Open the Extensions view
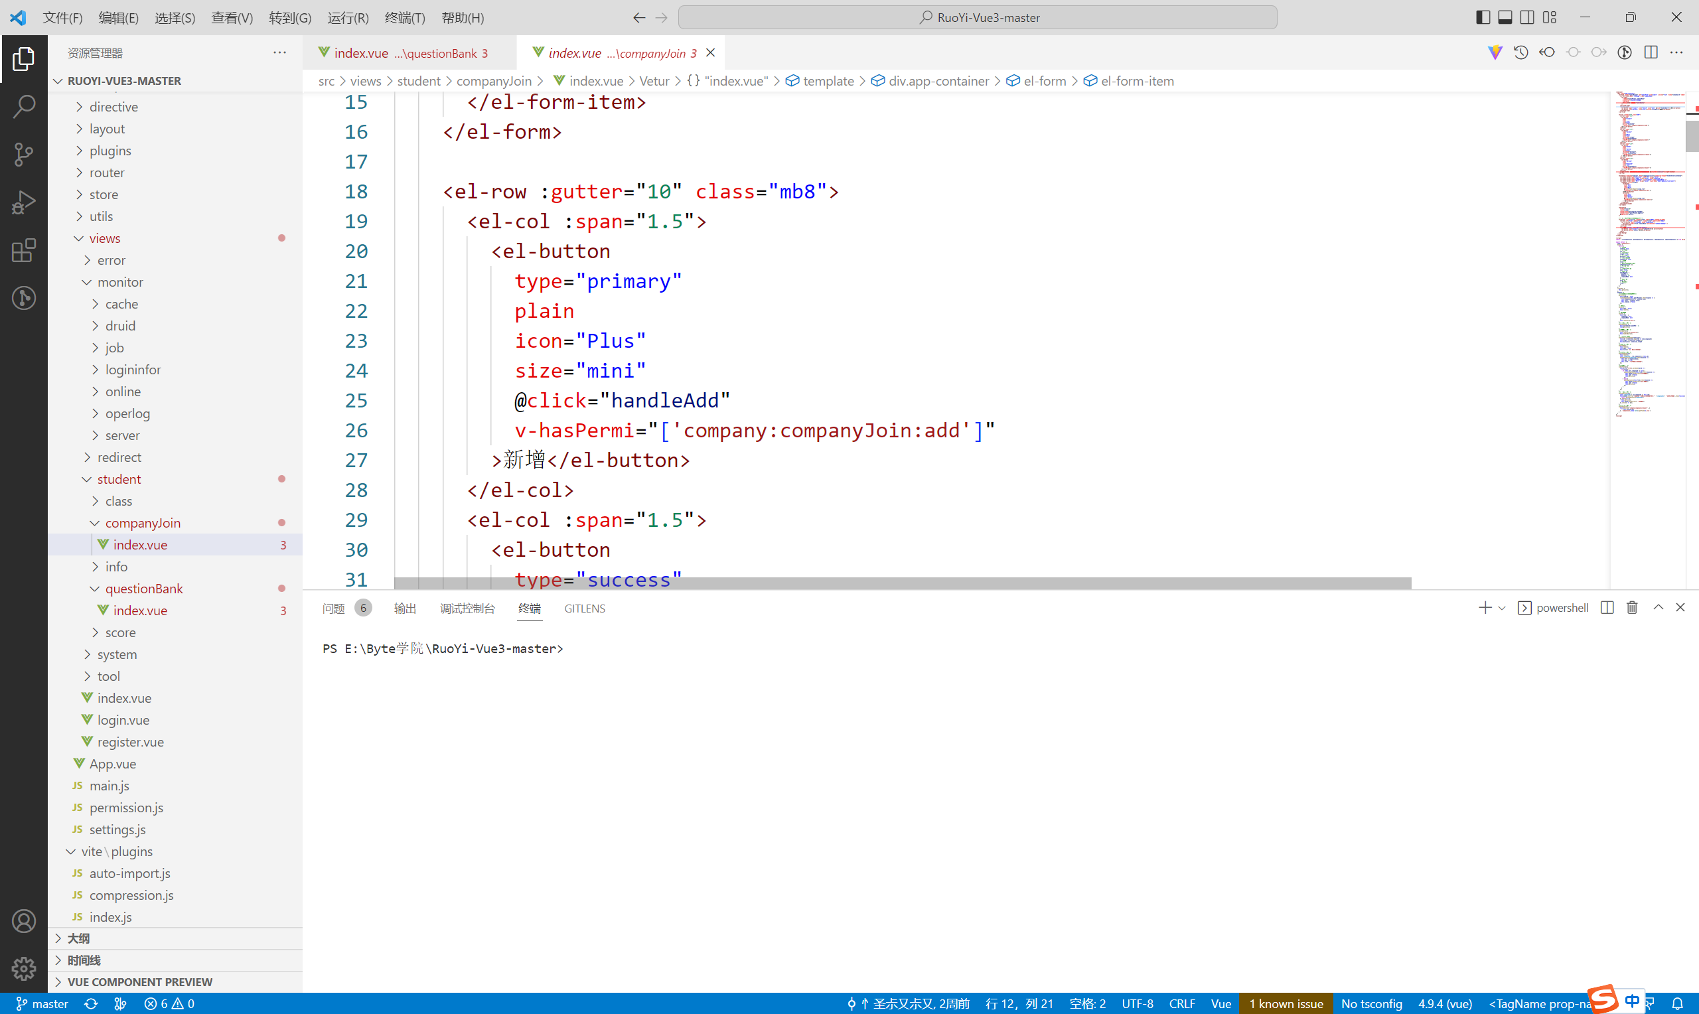This screenshot has height=1014, width=1699. [x=24, y=250]
